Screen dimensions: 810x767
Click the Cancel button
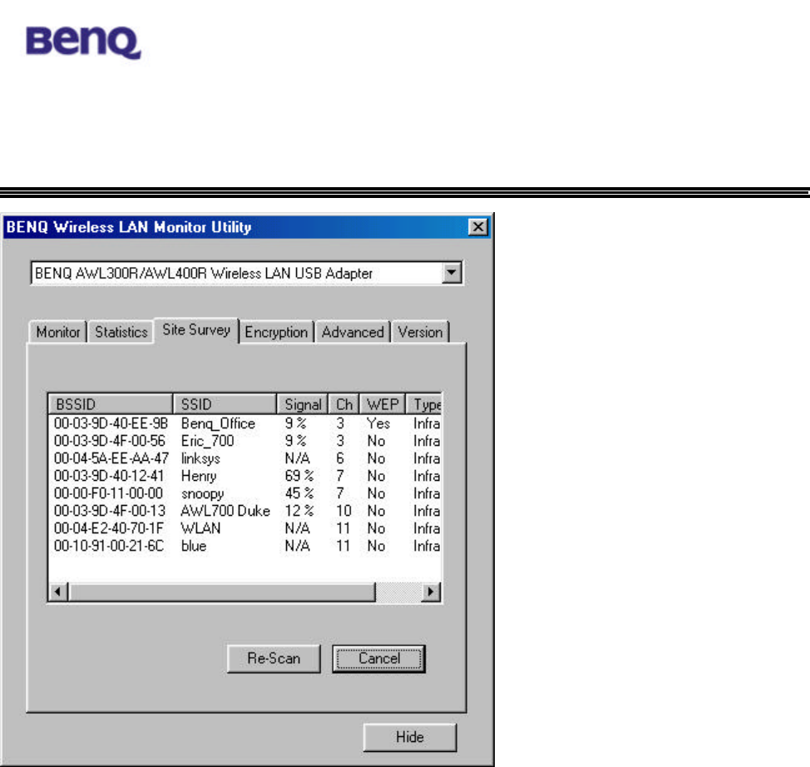coord(378,659)
